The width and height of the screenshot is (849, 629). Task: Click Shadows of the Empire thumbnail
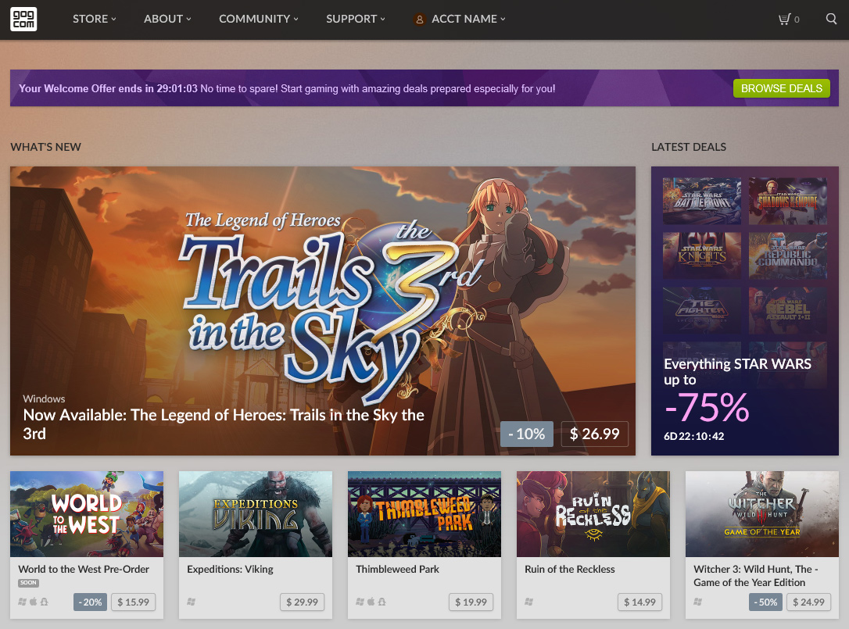pos(788,201)
